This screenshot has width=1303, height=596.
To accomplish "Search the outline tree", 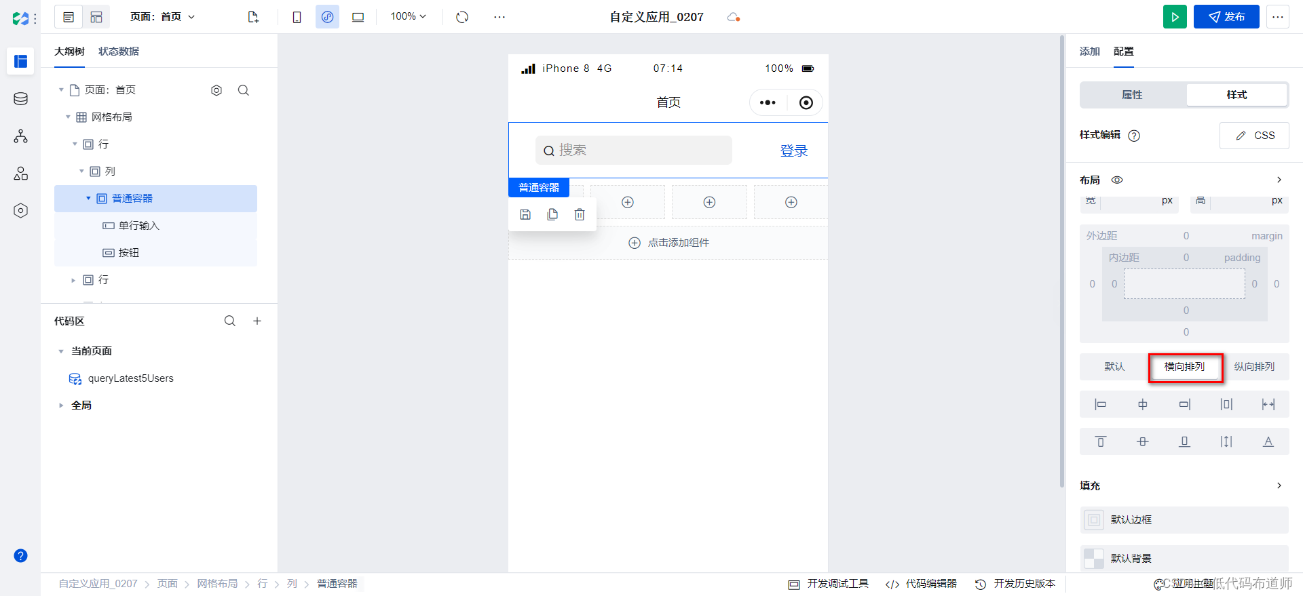I will [244, 90].
